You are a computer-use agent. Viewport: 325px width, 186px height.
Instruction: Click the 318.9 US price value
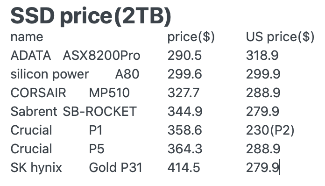(262, 56)
